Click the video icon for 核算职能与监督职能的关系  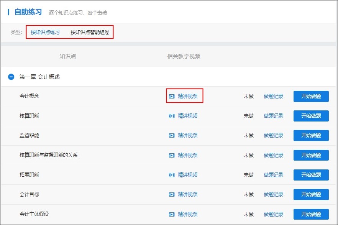172,155
